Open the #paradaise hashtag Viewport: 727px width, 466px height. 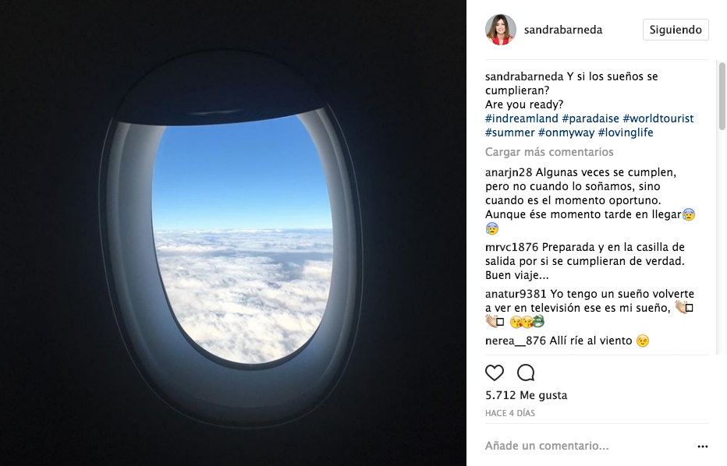pos(590,118)
